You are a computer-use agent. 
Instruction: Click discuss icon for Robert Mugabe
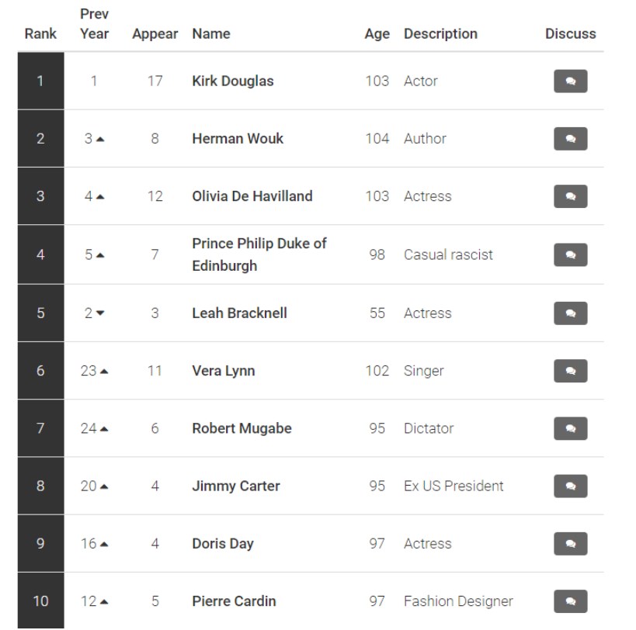[x=570, y=428]
